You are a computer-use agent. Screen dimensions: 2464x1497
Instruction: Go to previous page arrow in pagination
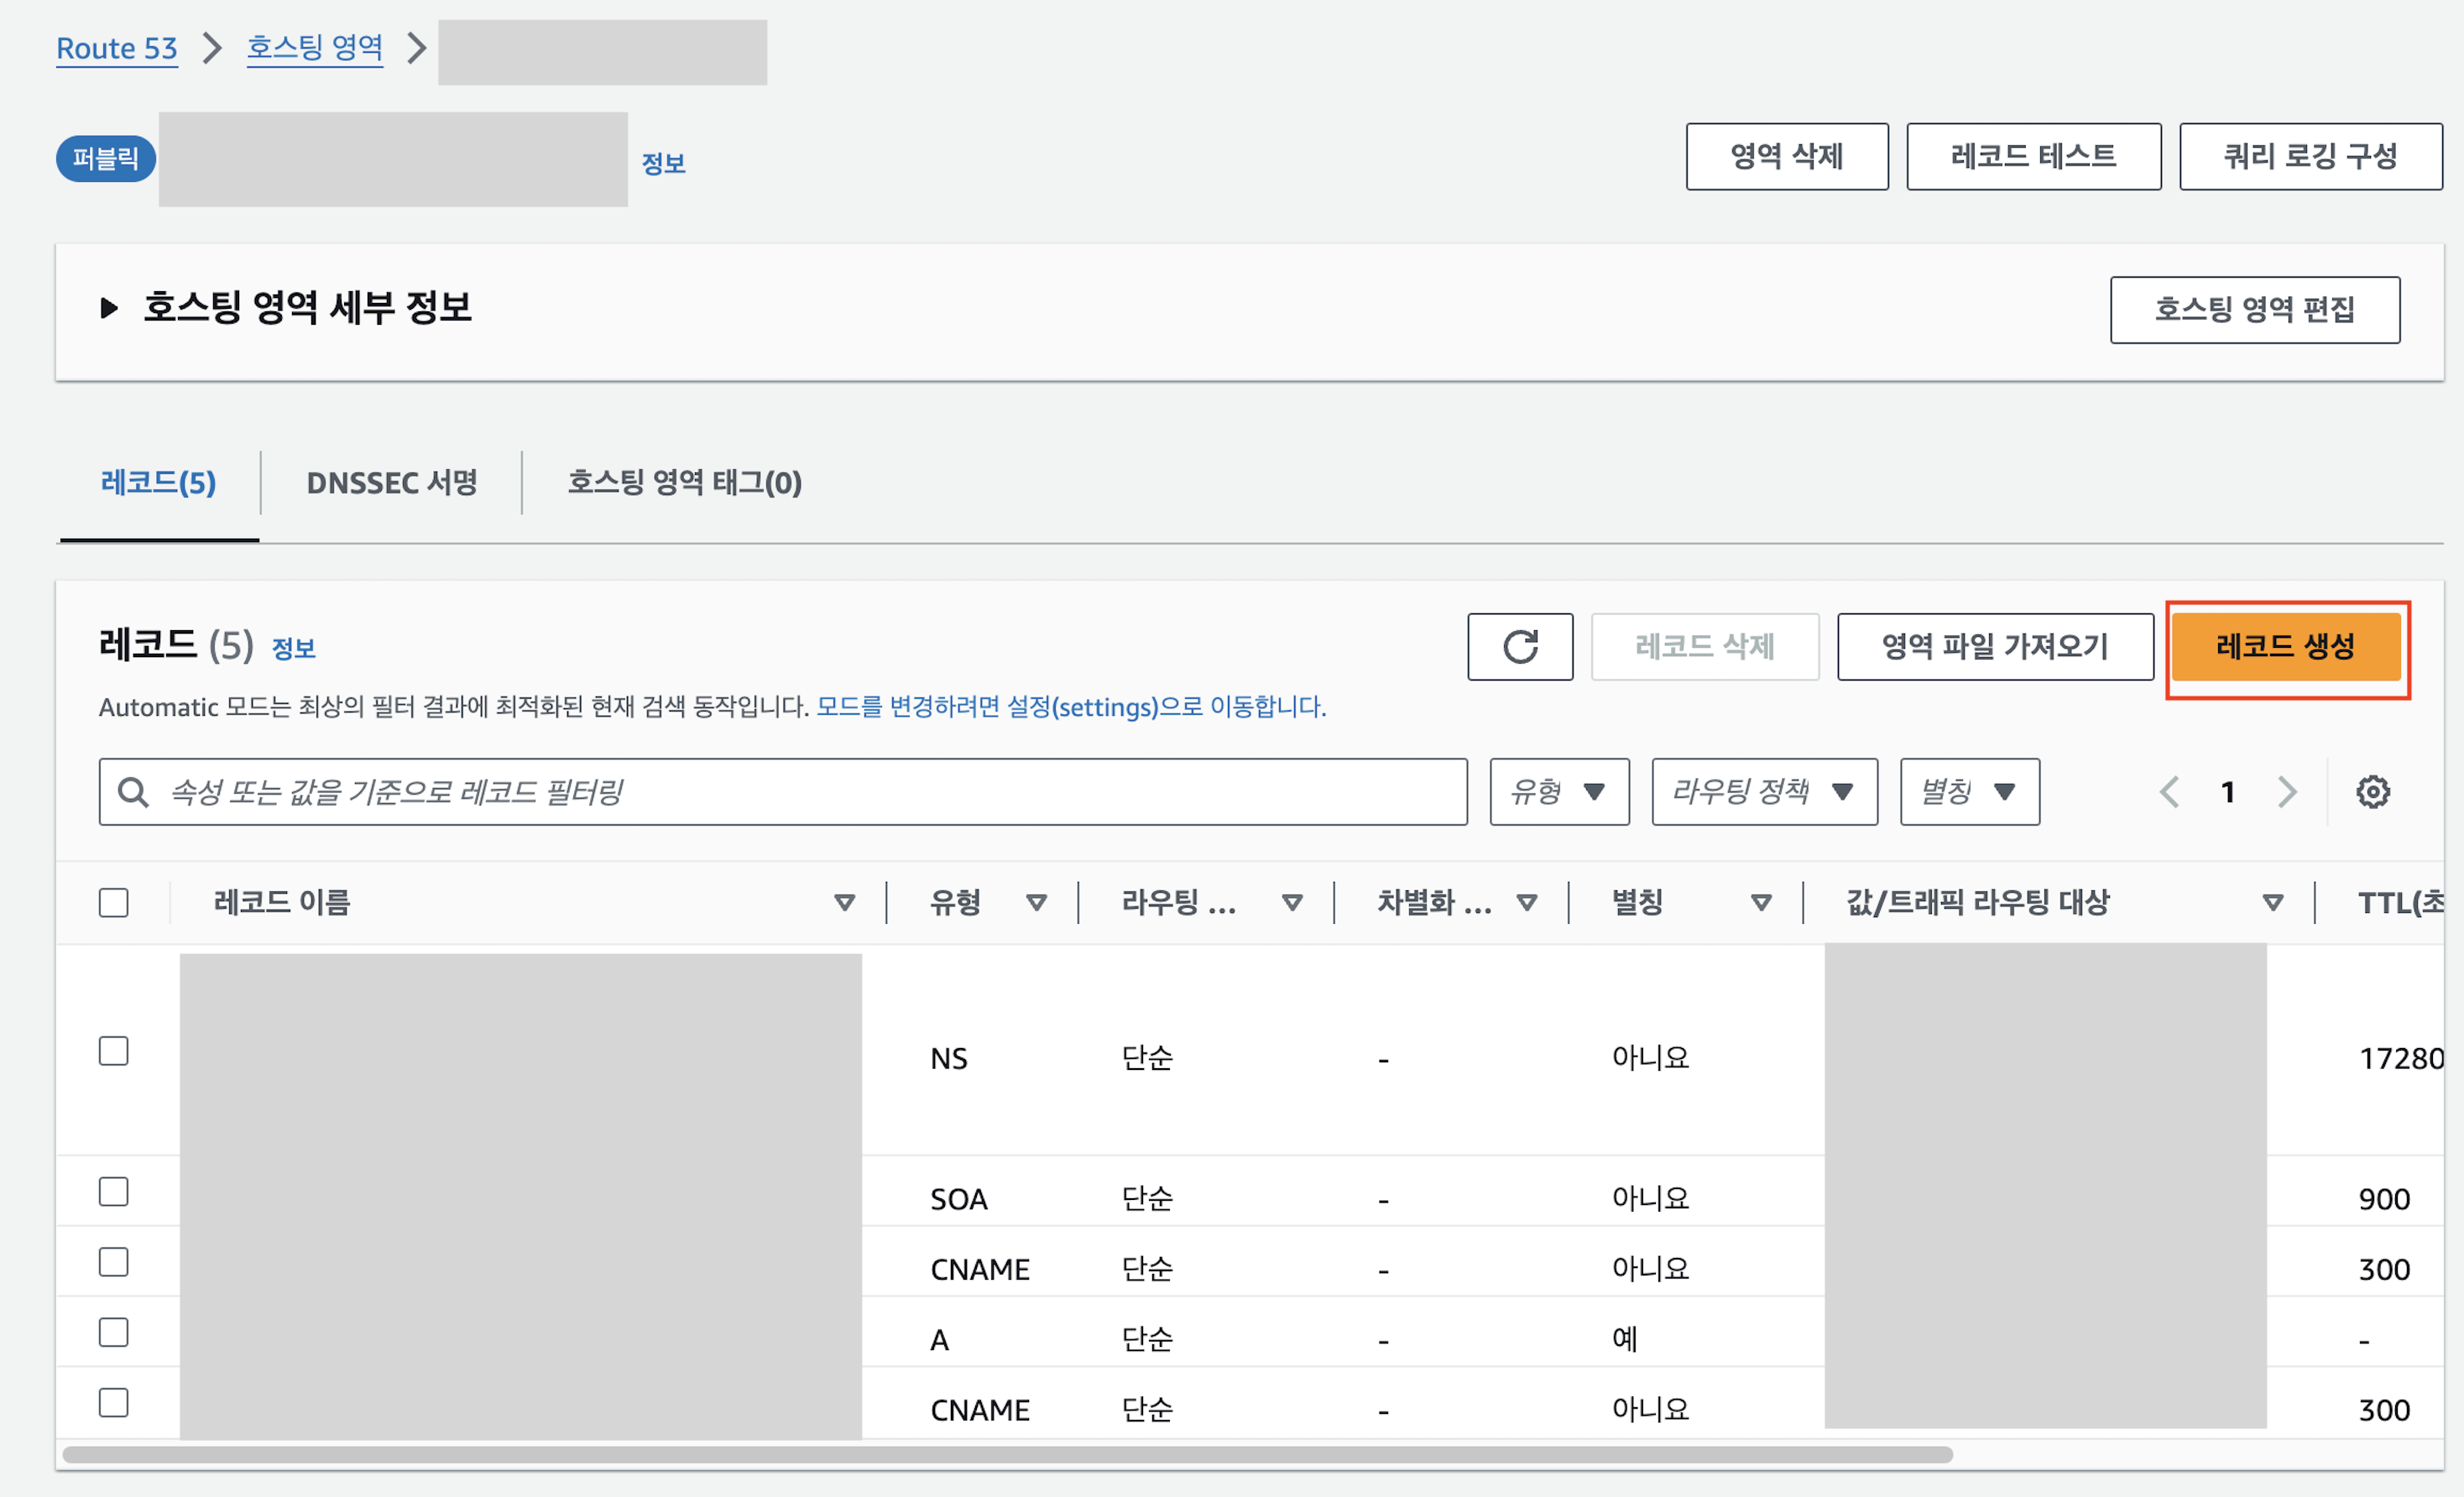click(2169, 792)
